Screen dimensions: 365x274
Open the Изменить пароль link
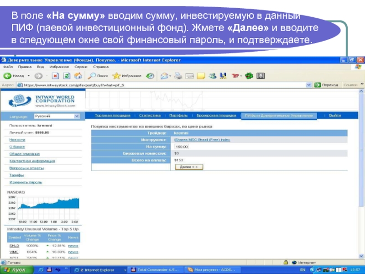click(x=26, y=182)
